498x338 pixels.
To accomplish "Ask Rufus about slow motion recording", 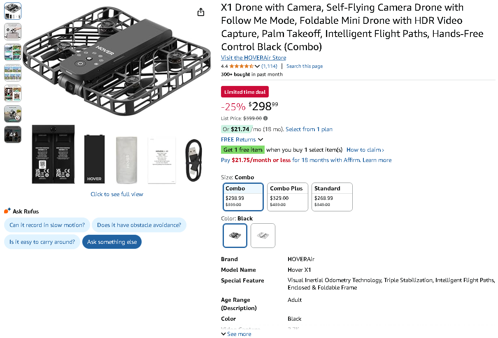I will pos(47,225).
